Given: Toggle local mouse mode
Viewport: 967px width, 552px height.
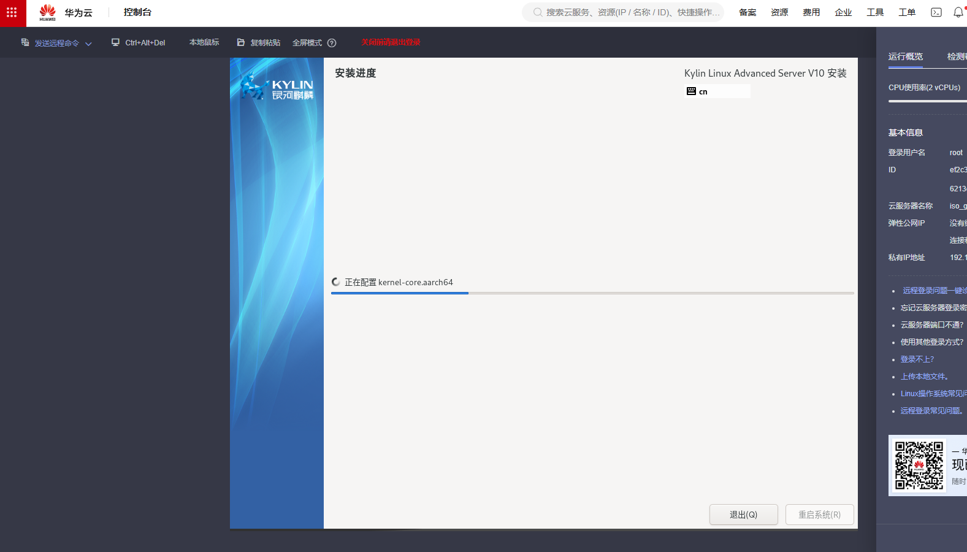Looking at the screenshot, I should pyautogui.click(x=204, y=42).
